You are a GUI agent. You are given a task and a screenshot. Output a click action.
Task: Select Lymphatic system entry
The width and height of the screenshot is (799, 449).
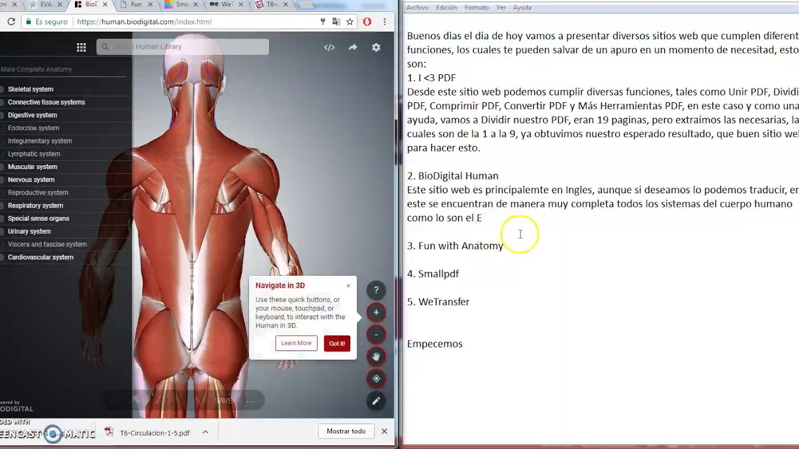34,154
